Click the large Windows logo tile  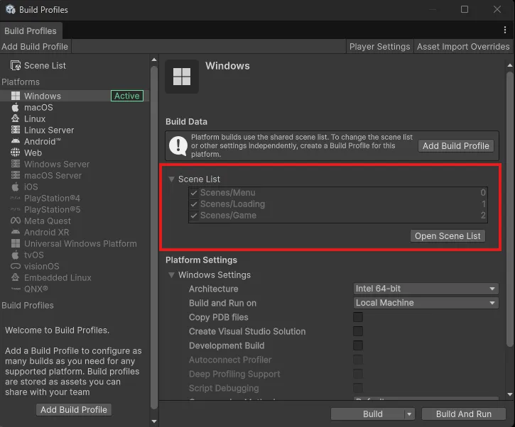point(182,77)
